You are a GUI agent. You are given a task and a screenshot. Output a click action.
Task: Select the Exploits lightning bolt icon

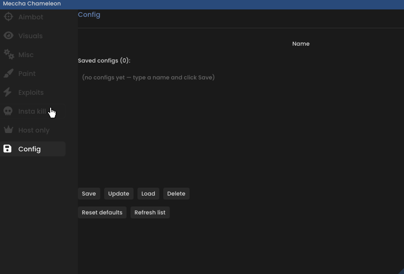point(8,92)
